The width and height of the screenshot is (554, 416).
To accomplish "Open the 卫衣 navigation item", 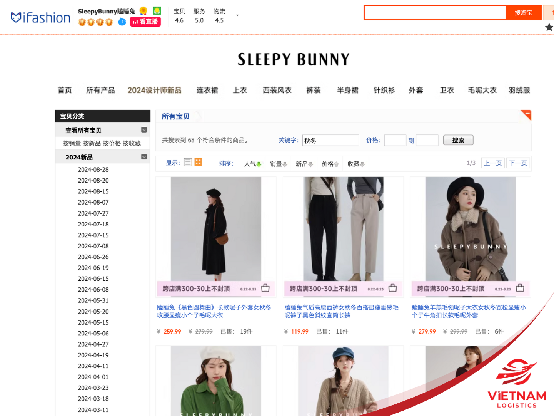I will (447, 90).
